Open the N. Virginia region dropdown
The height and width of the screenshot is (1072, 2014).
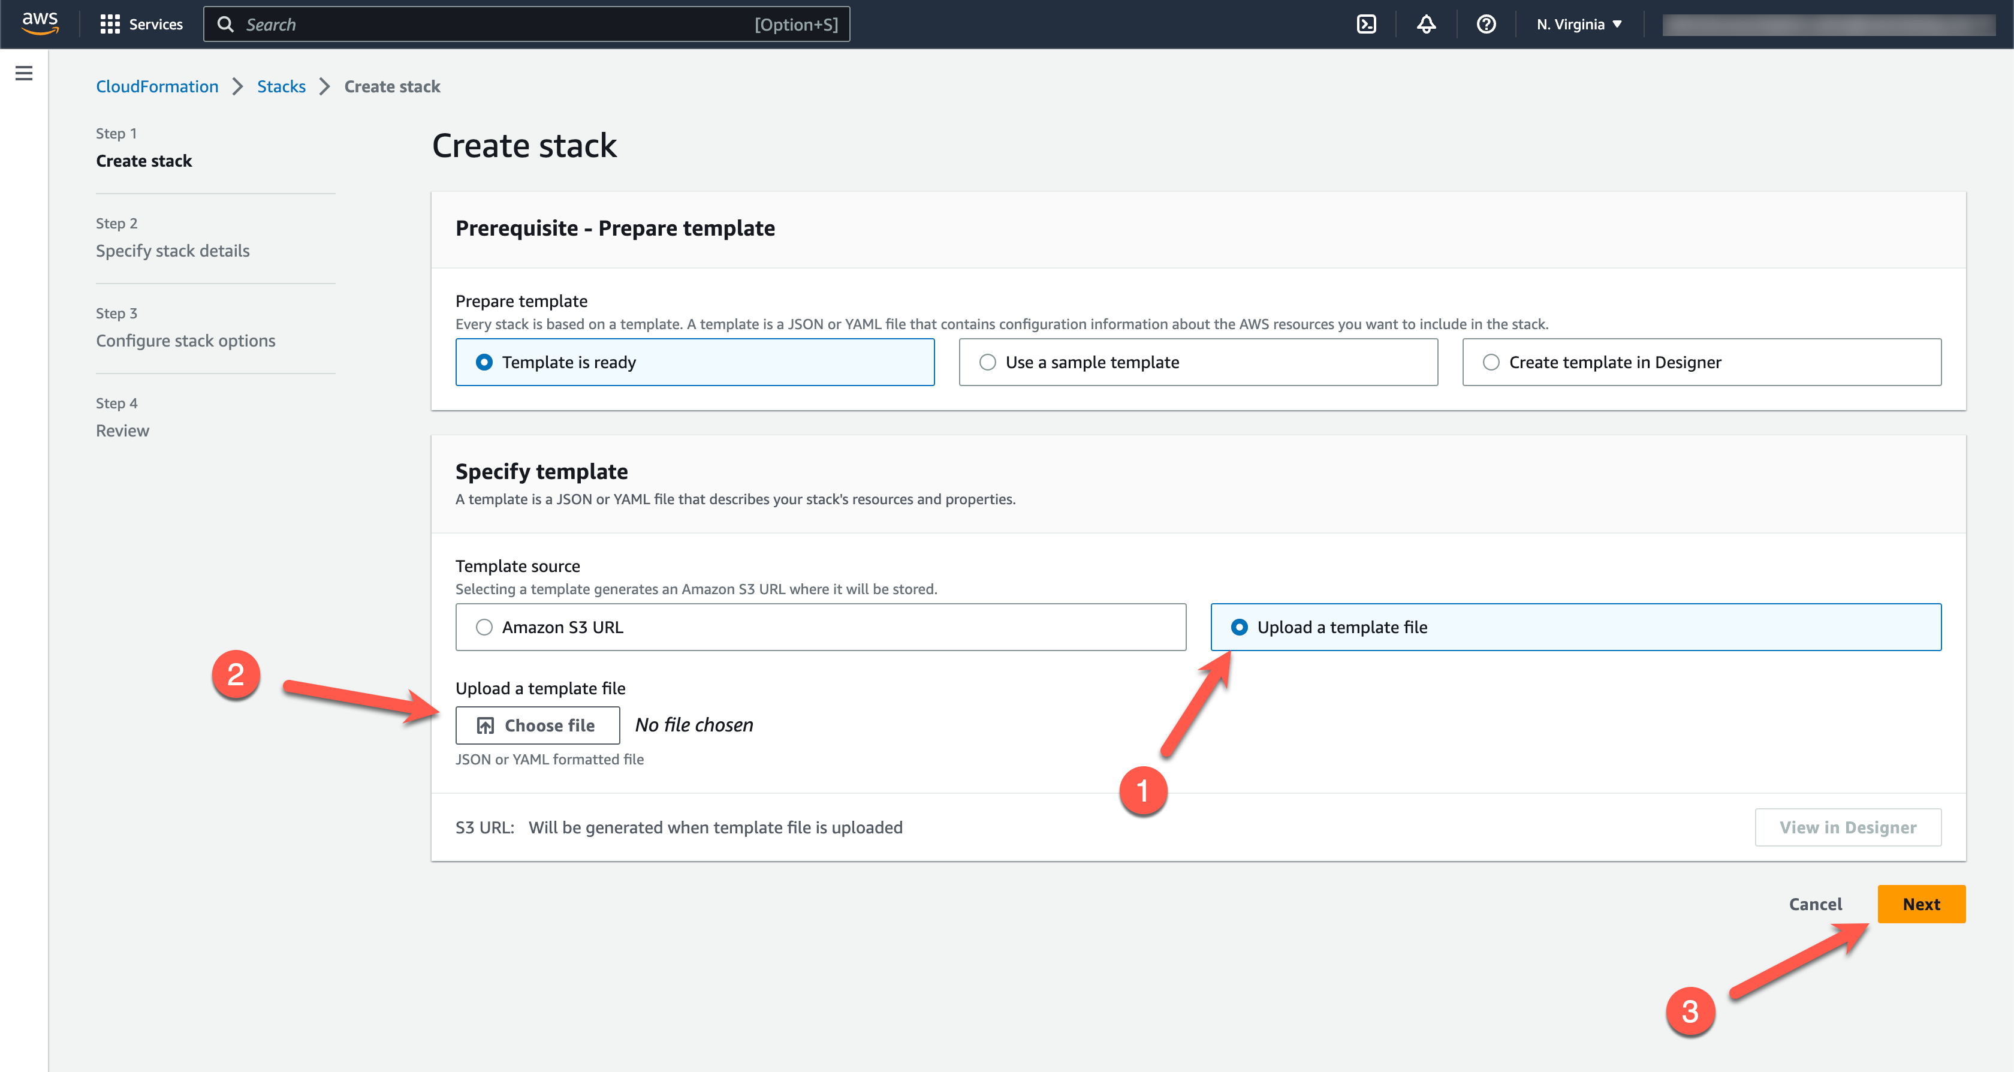coord(1579,24)
